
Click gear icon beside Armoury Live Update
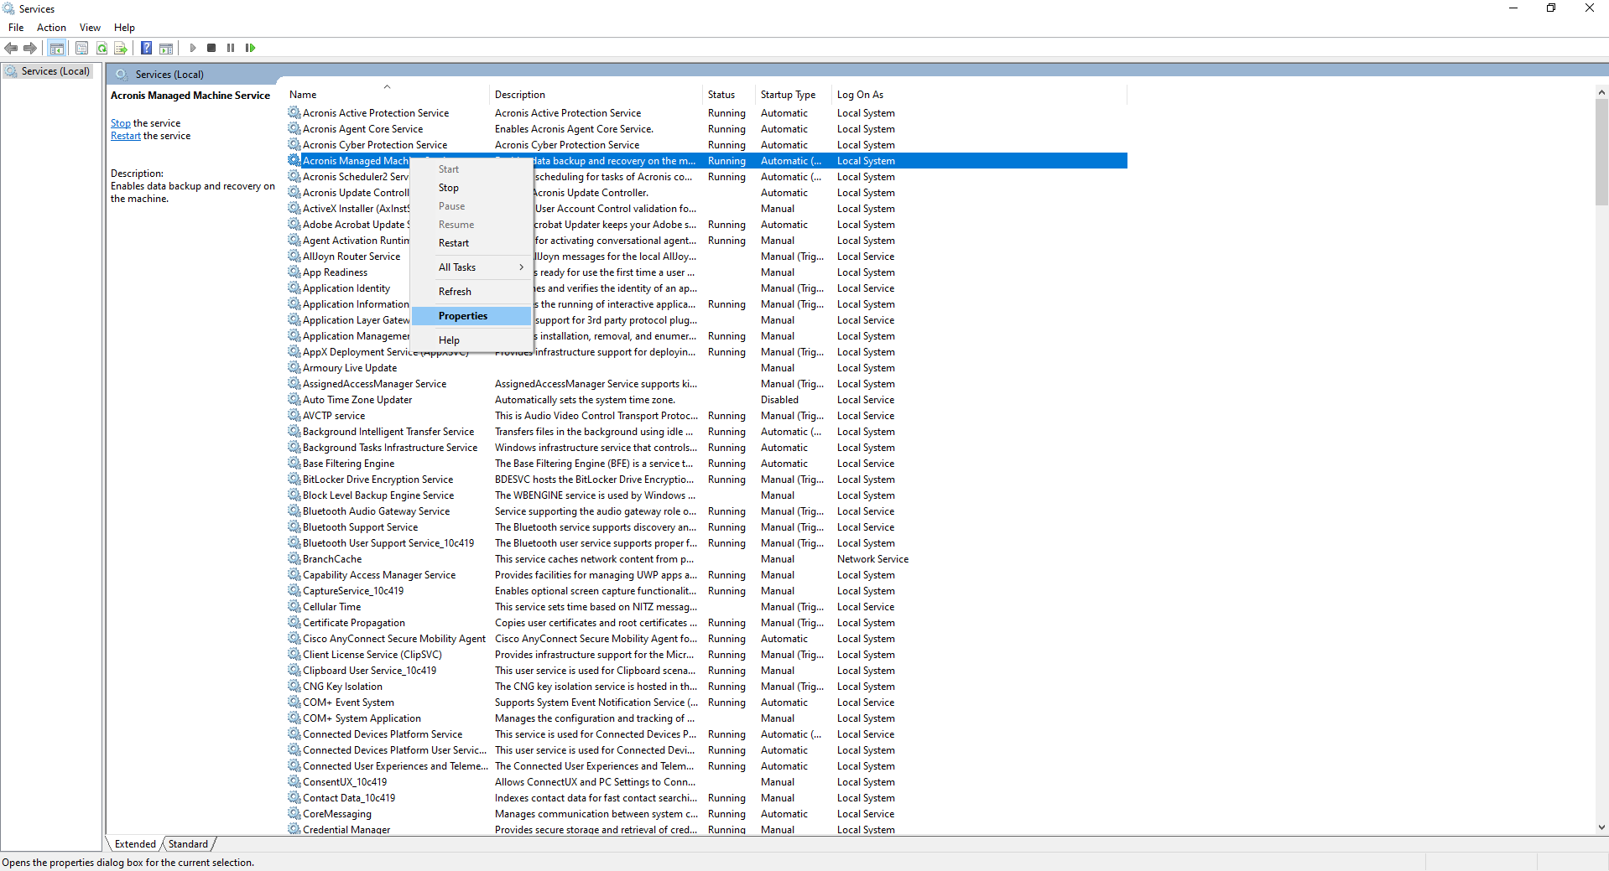point(294,367)
